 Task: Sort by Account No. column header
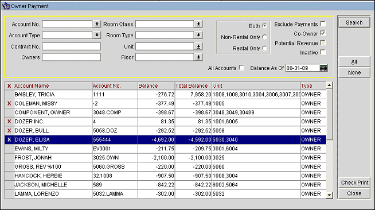click(115, 86)
